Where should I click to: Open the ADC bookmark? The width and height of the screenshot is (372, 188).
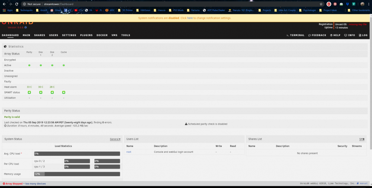(110, 10)
